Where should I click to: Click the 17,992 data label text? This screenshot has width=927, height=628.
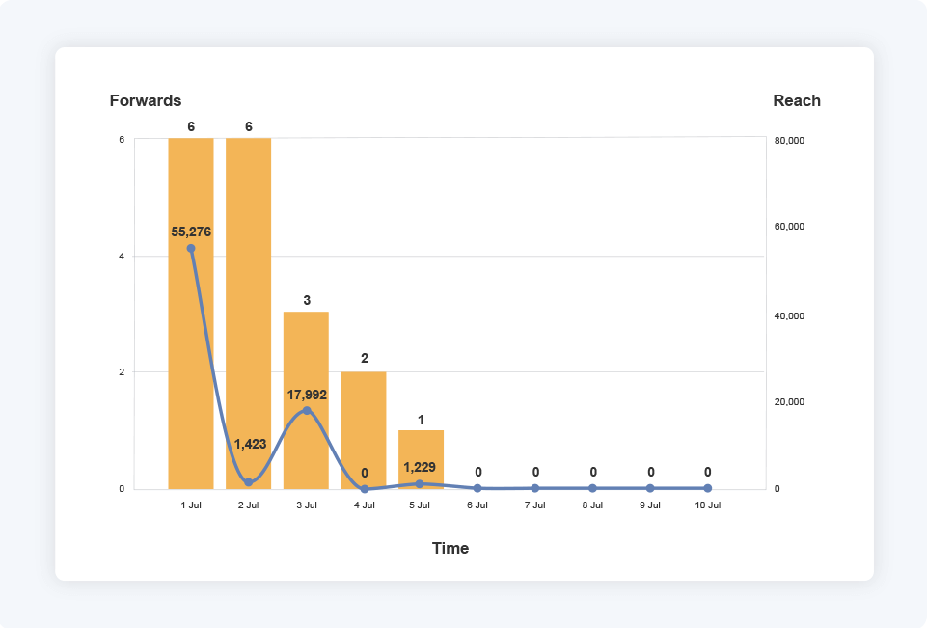pyautogui.click(x=307, y=395)
